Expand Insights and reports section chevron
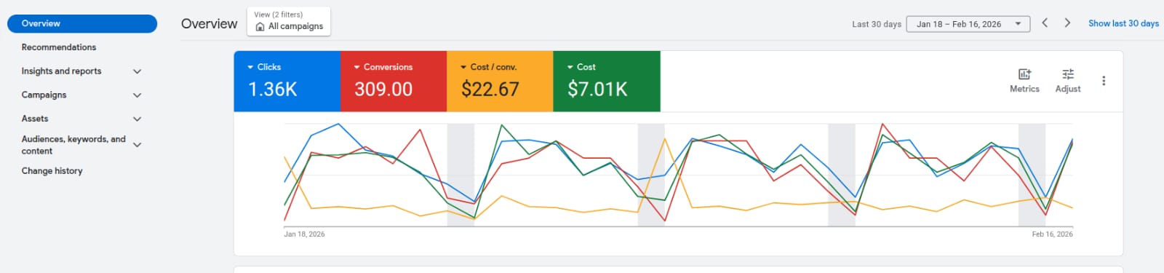This screenshot has height=273, width=1164. [x=137, y=71]
